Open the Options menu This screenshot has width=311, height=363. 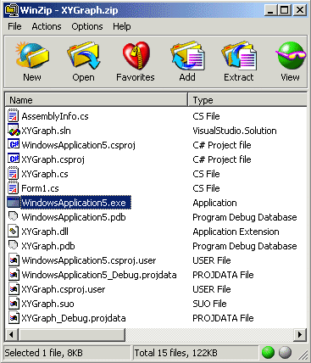(x=87, y=26)
